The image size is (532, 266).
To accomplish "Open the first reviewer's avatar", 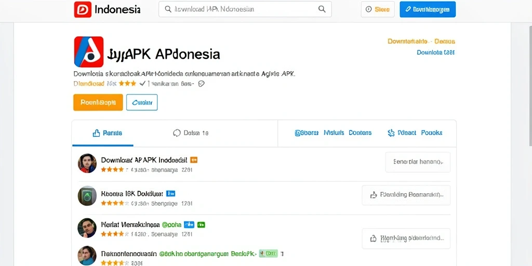I will pyautogui.click(x=87, y=163).
